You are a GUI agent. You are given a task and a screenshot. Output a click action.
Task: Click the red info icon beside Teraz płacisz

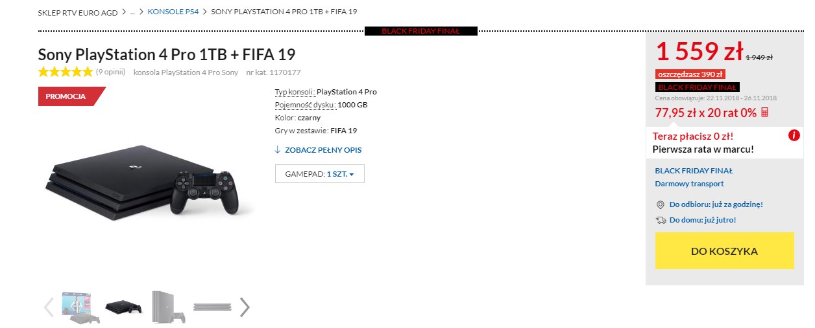tap(794, 135)
